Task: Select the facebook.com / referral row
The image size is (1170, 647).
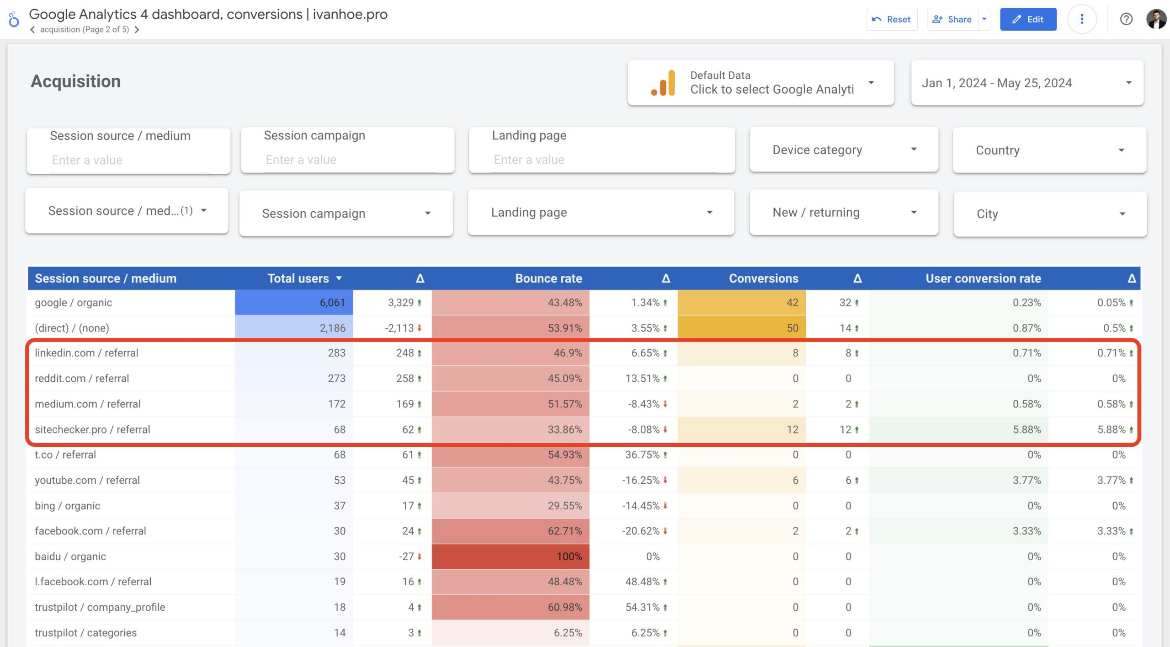Action: (584, 531)
